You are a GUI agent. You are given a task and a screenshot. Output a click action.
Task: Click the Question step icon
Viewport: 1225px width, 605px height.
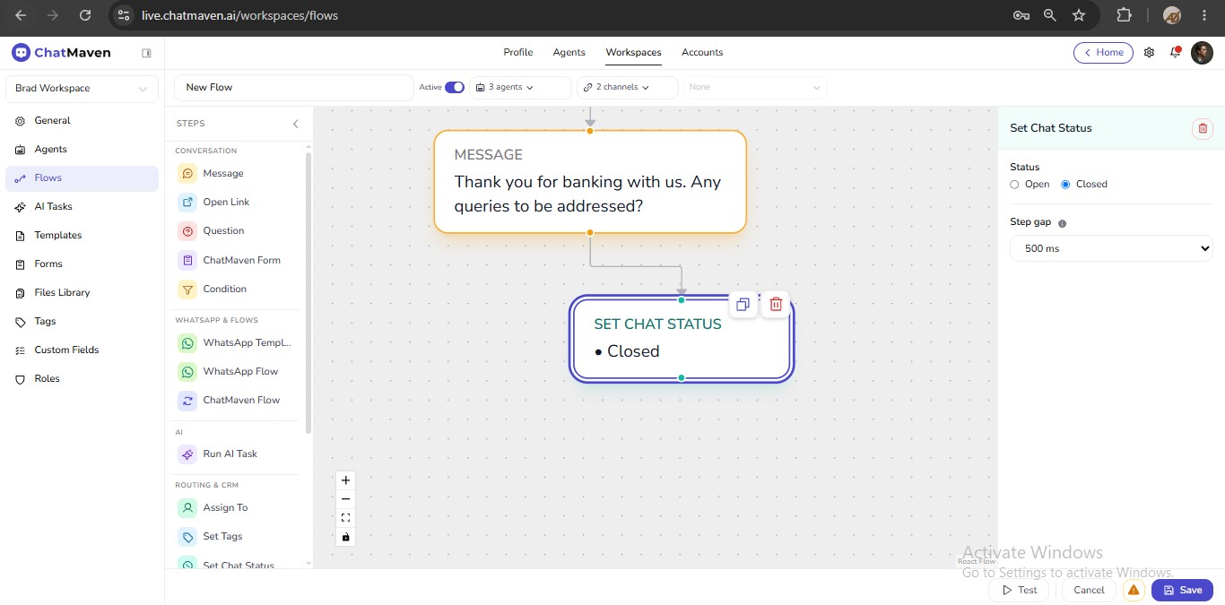[187, 231]
